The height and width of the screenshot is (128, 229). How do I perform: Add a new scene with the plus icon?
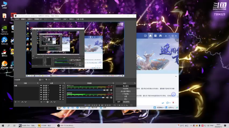point(15,102)
